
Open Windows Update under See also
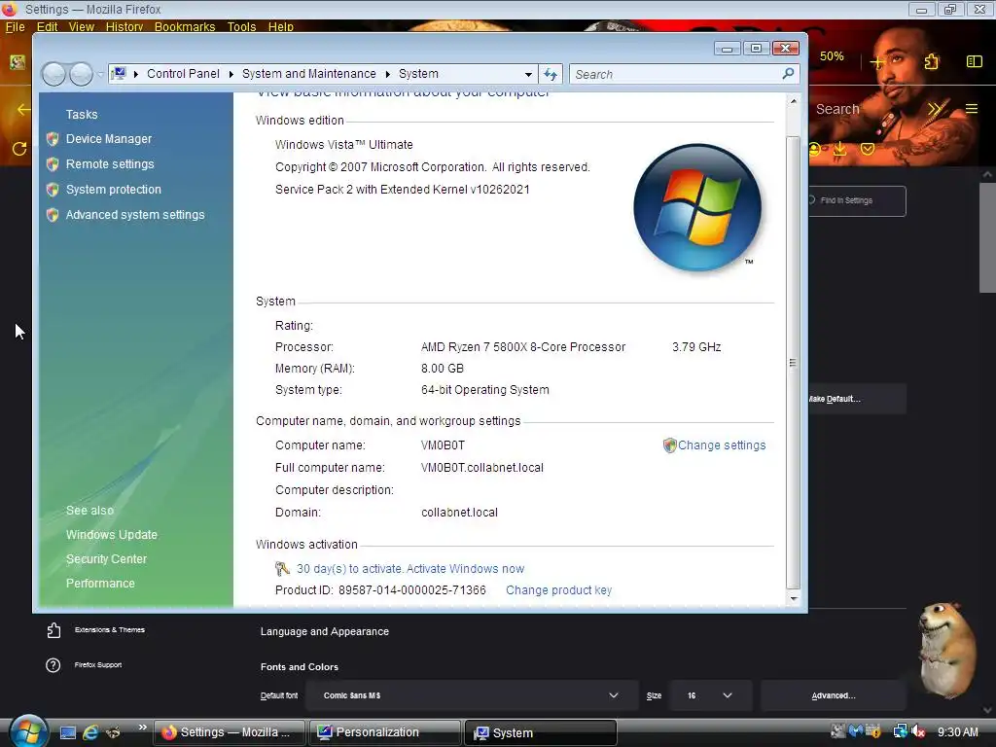[x=112, y=535]
